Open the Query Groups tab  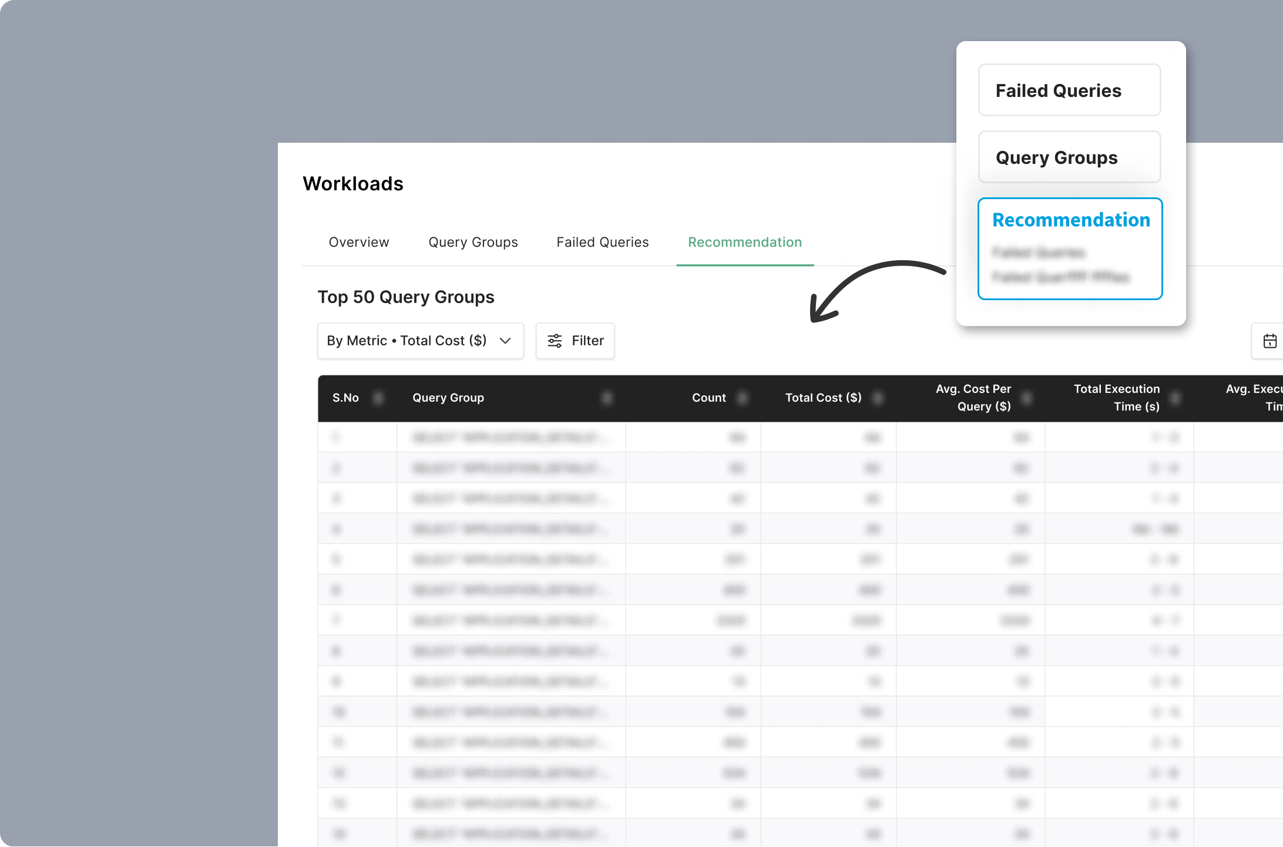click(473, 242)
